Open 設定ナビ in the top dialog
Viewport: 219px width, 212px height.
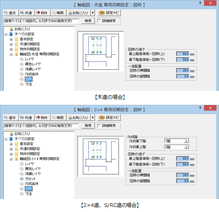109,13
